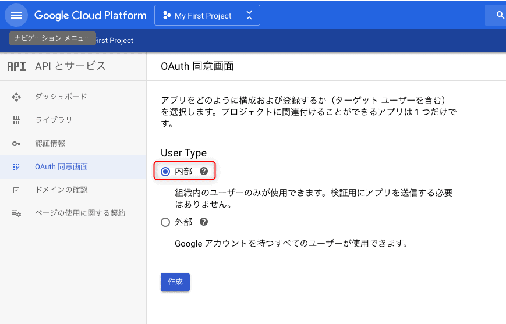Click the key icon for credentials
Viewport: 506px width, 324px height.
click(16, 143)
